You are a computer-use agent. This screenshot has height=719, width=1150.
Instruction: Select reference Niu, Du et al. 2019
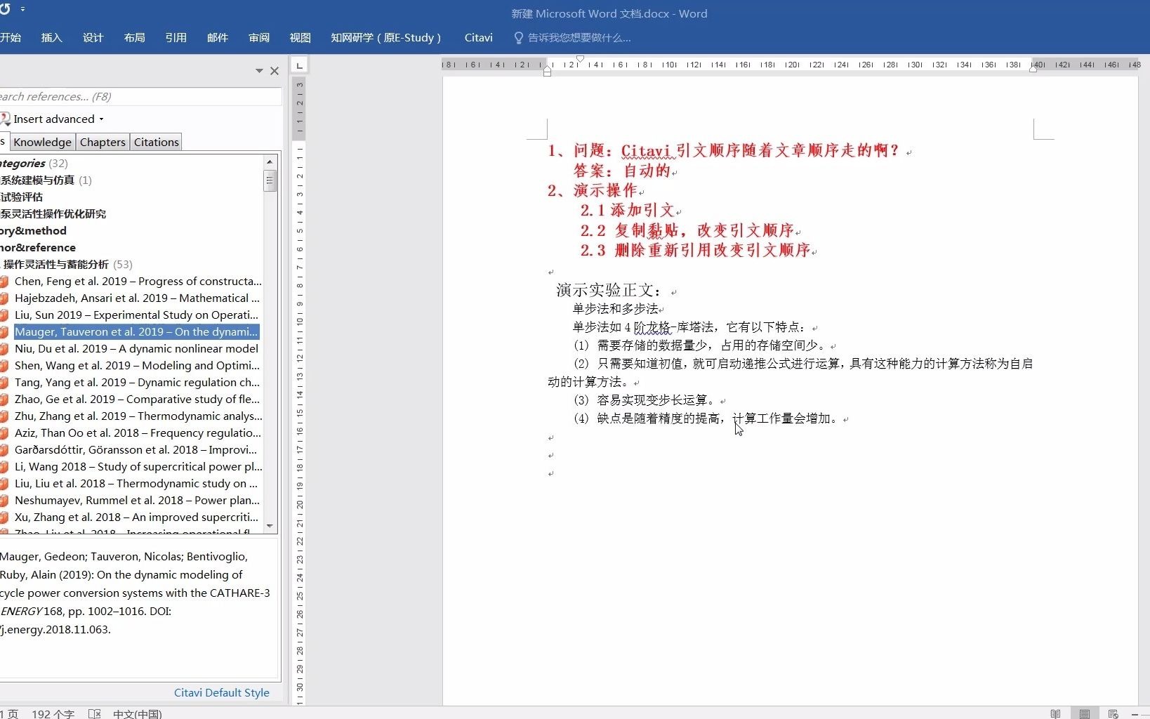tap(136, 349)
